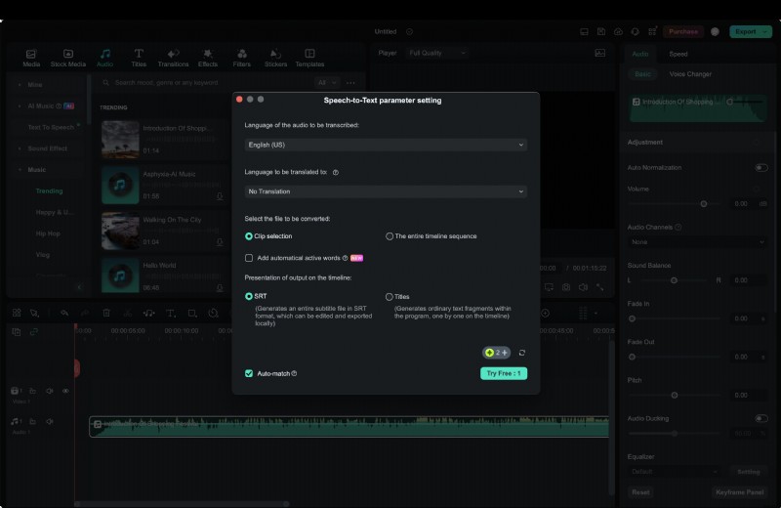The width and height of the screenshot is (781, 508).
Task: Open the English (US) language dropdown
Action: click(386, 145)
